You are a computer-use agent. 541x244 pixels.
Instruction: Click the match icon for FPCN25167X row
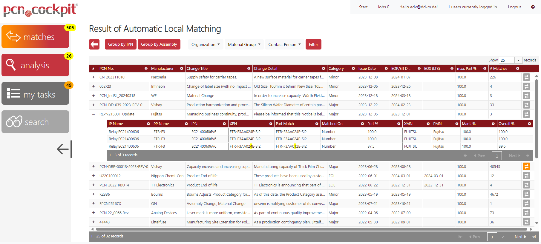pos(526,203)
